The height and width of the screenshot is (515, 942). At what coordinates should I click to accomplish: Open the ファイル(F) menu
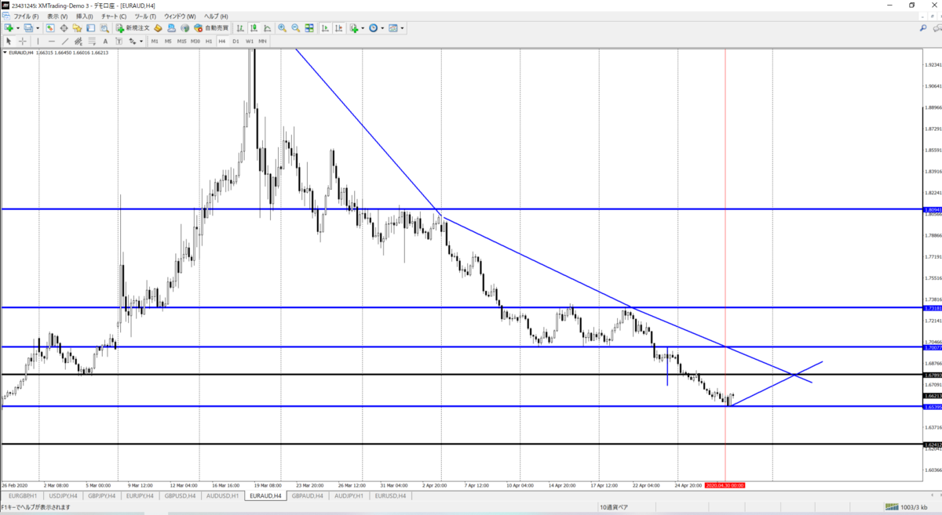pyautogui.click(x=27, y=16)
